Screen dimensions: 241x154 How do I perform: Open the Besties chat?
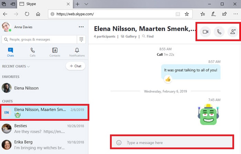[44, 129]
